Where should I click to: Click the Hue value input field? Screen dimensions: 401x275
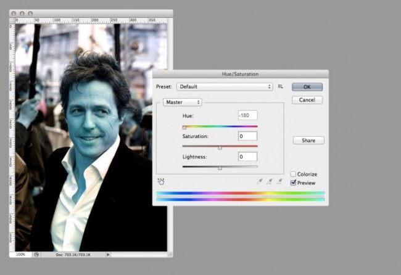247,115
